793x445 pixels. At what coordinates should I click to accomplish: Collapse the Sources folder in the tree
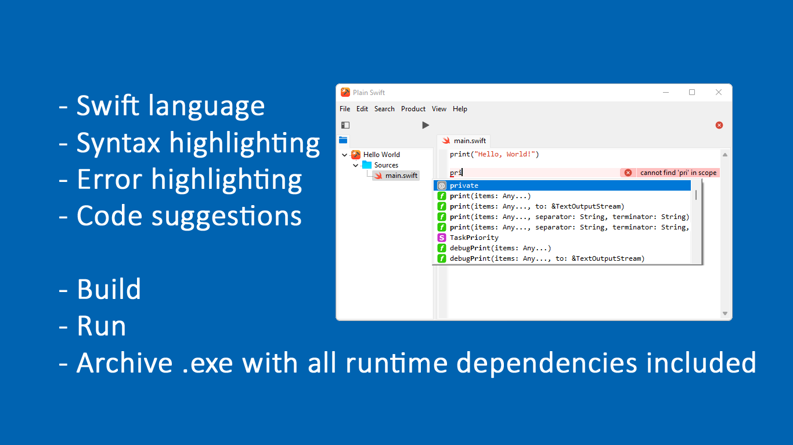pos(356,165)
